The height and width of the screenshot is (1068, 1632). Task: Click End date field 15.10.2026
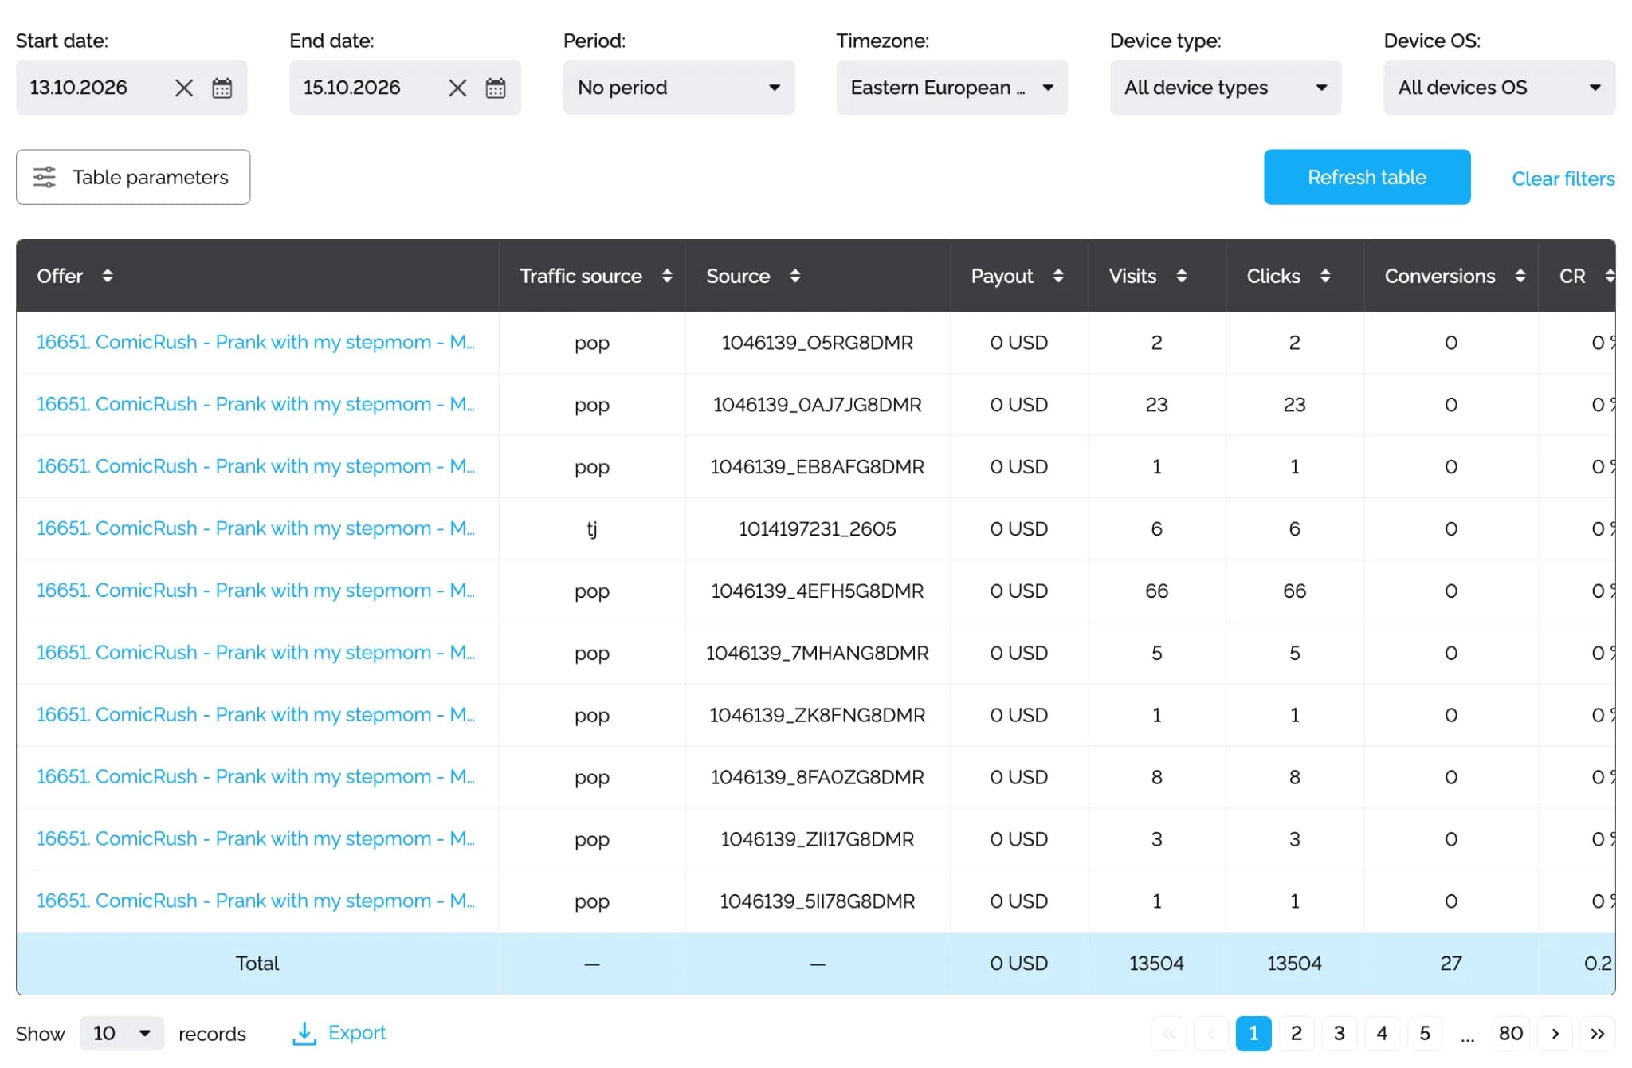(405, 88)
